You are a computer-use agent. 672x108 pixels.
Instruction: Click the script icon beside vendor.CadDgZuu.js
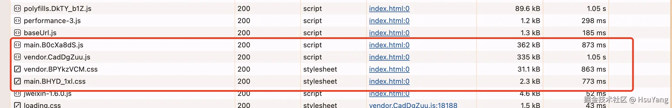[17, 57]
